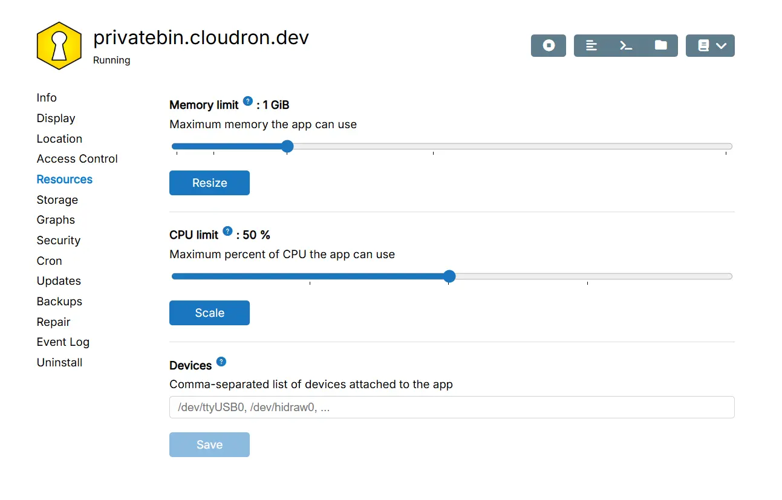This screenshot has width=782, height=500.
Task: Click the stop app icon button
Action: (x=549, y=46)
